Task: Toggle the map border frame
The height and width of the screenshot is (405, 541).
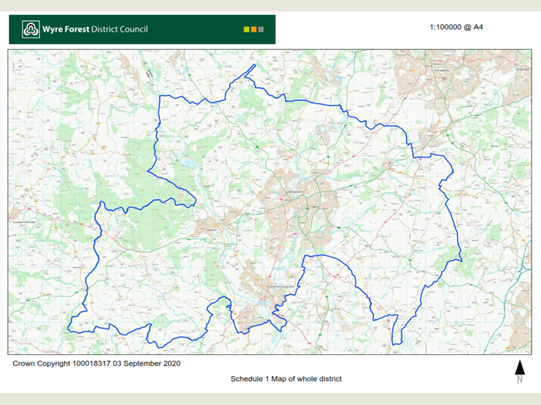Action: pyautogui.click(x=270, y=48)
